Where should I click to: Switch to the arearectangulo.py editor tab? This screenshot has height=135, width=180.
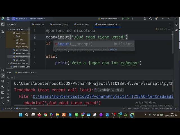[59, 24]
